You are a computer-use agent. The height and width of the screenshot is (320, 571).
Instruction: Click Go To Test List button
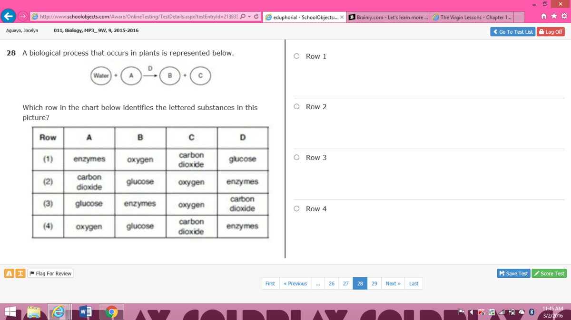pos(513,32)
